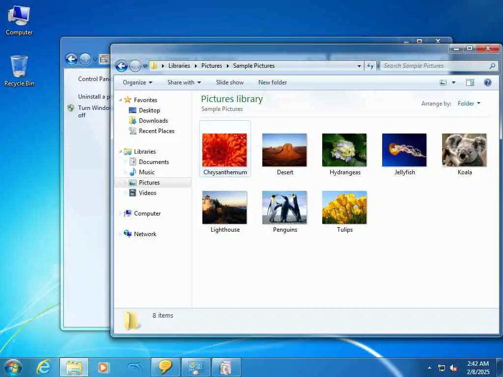Select the Penguins picture
This screenshot has width=503, height=377.
[284, 208]
